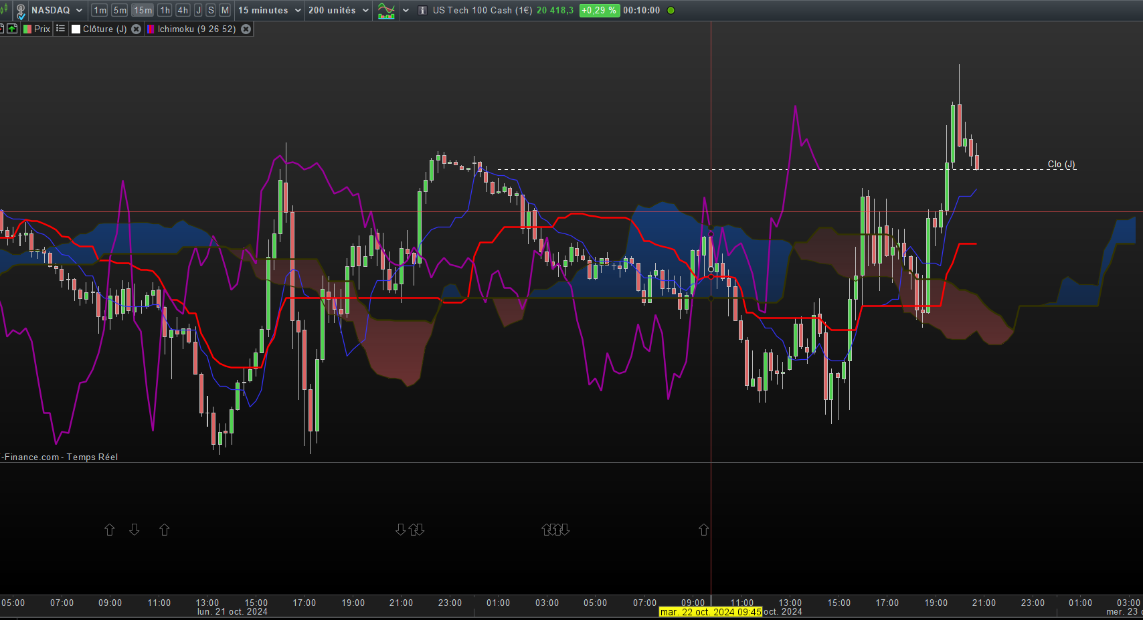Screen dimensions: 1143x620
Task: Click the 13:00 Monday time axis label
Action: tap(207, 603)
